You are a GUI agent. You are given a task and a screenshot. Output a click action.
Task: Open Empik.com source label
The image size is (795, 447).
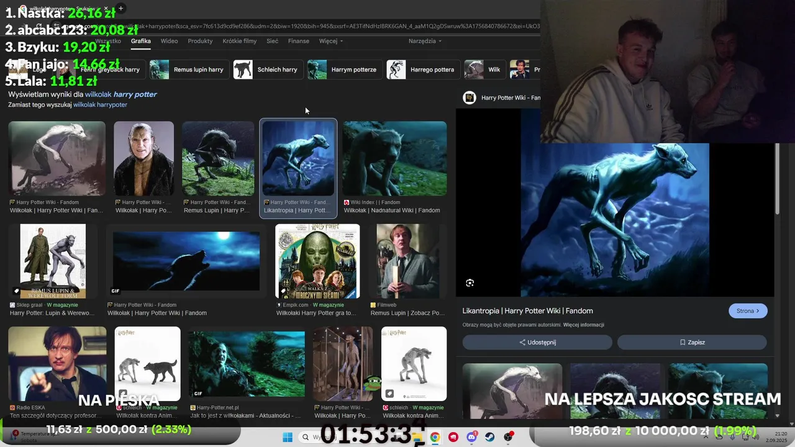click(x=296, y=305)
